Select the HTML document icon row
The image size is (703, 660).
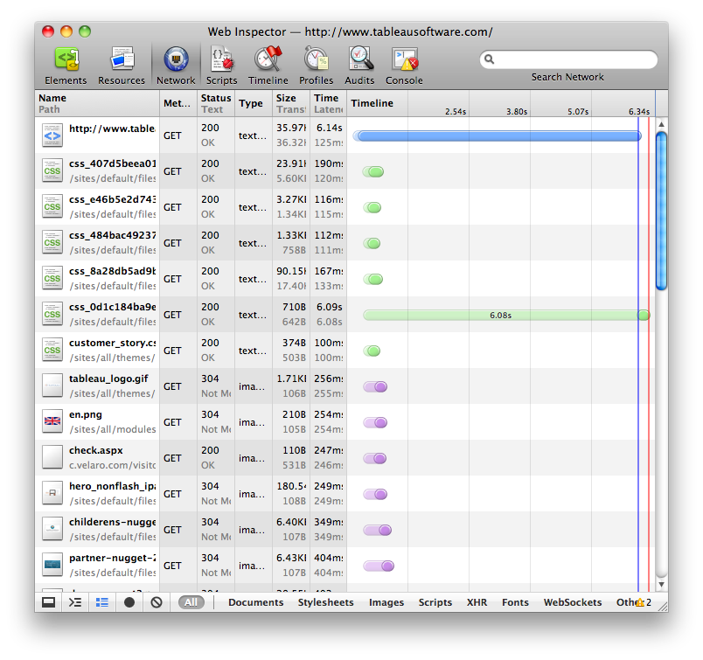coord(52,135)
